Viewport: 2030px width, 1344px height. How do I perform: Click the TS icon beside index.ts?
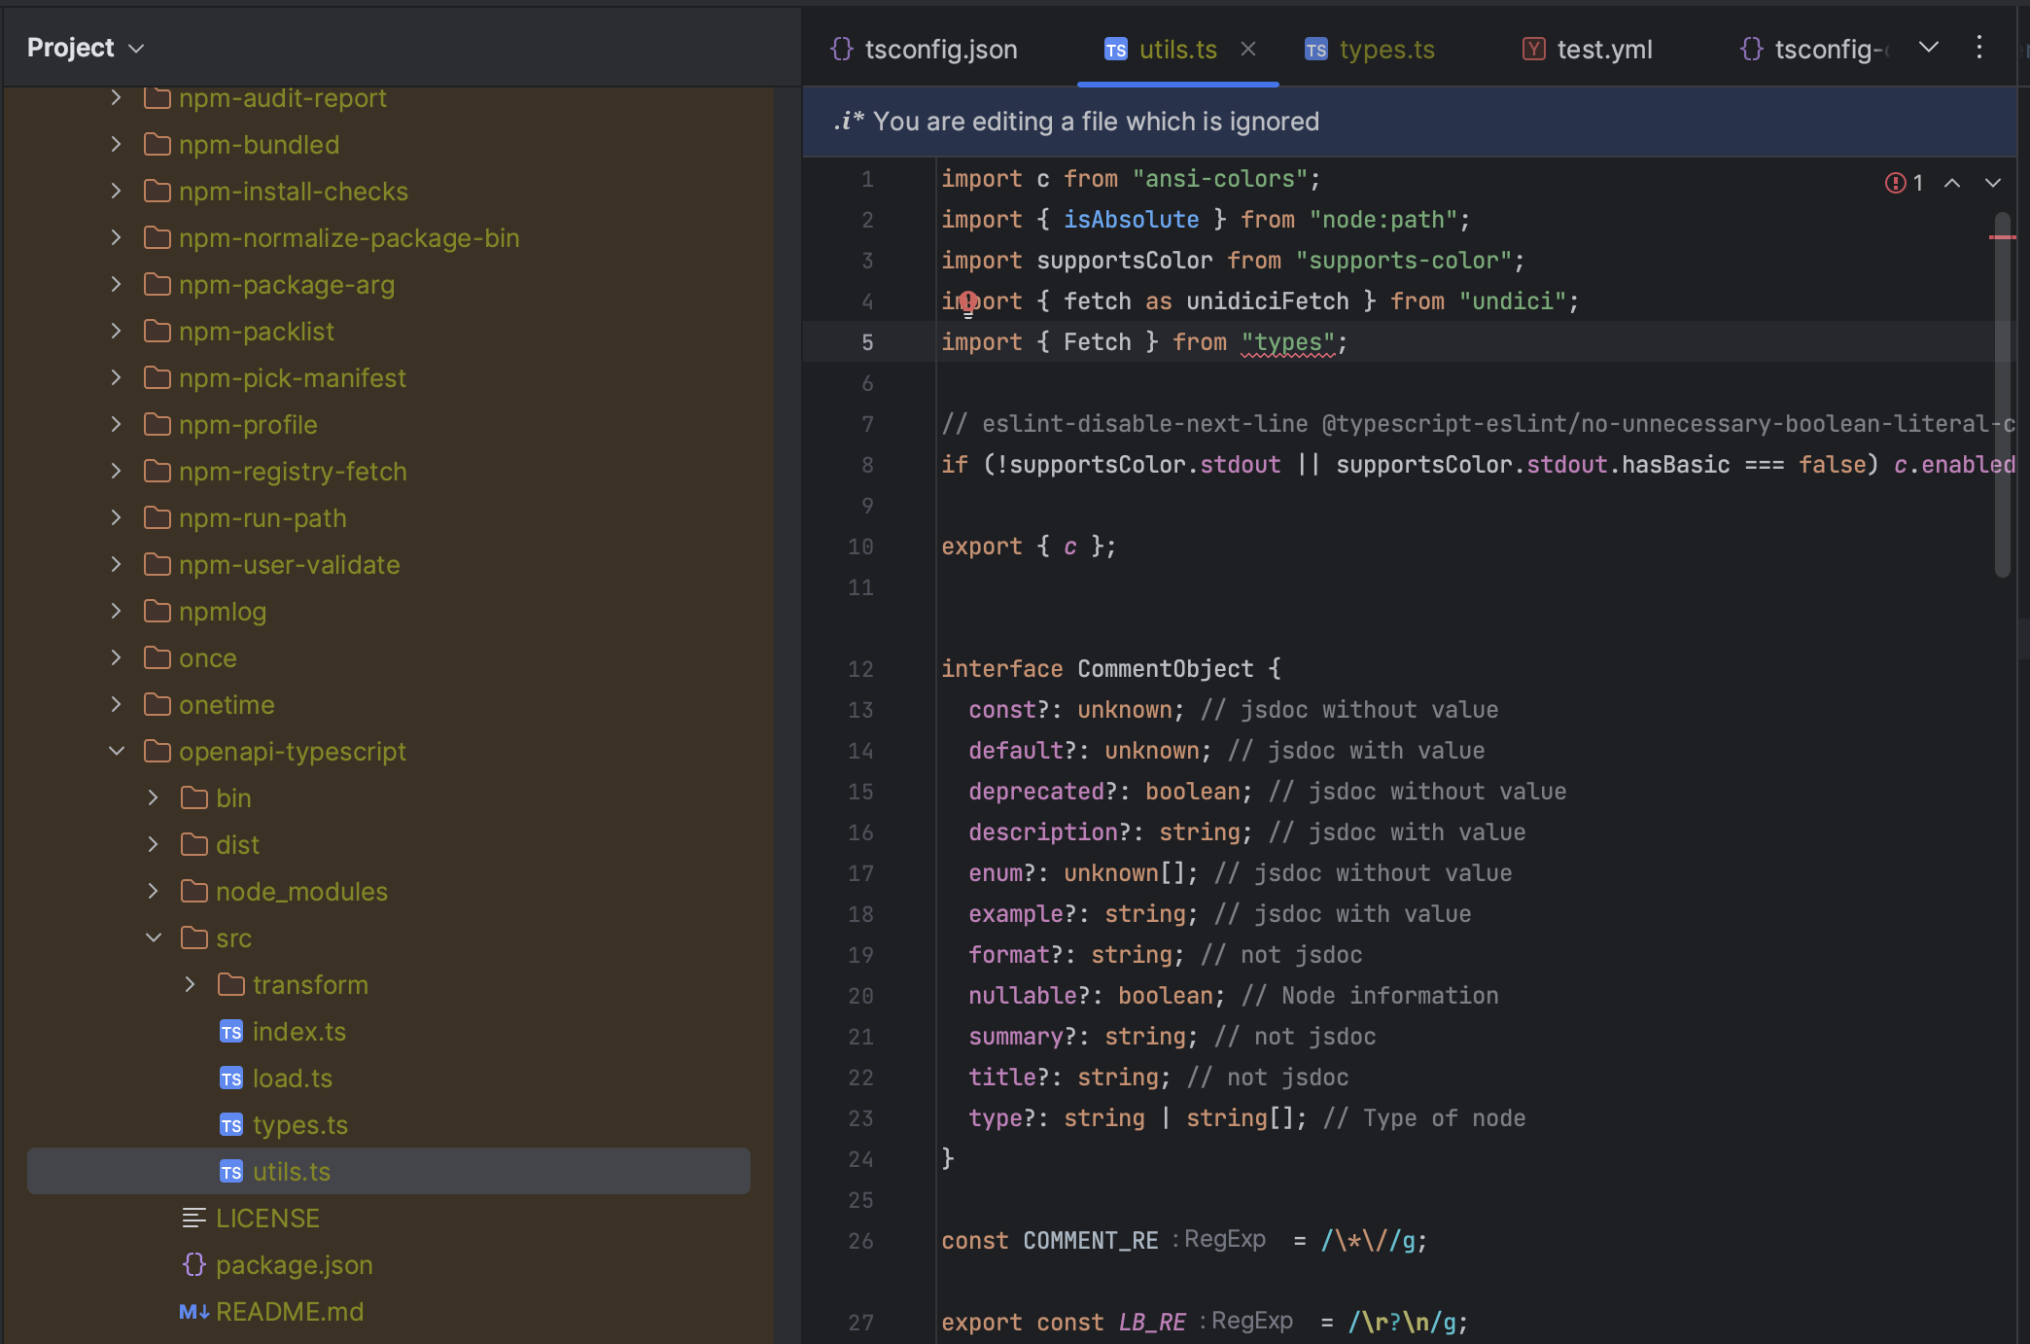coord(230,1031)
